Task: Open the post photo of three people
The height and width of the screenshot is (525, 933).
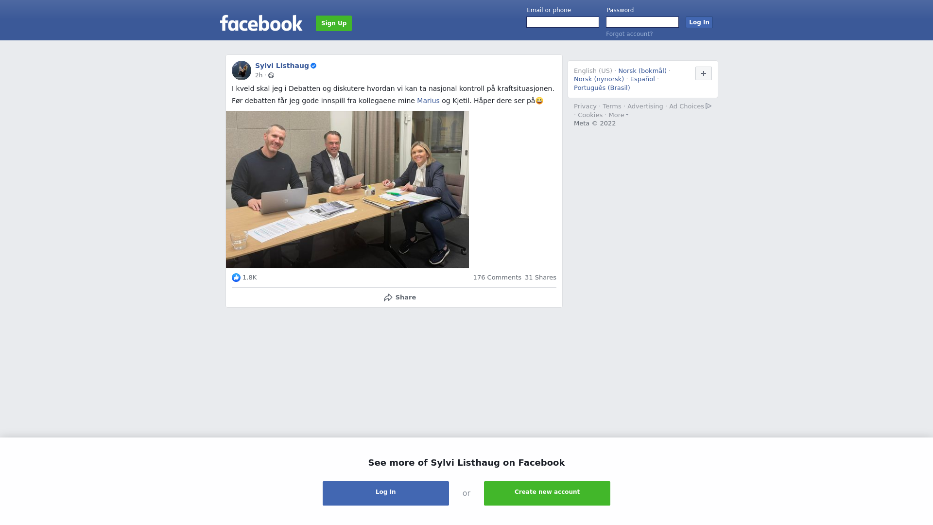Action: pyautogui.click(x=347, y=190)
